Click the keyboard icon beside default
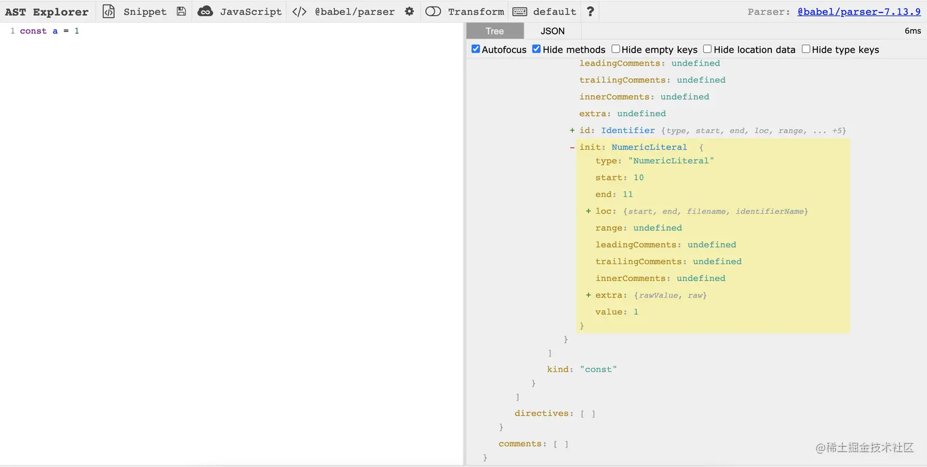Screen dimensions: 927x467 point(520,11)
